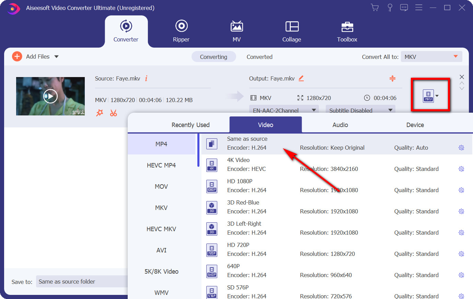Screen dimensions: 473x299
Task: Choose the 4K Video preset
Action: coord(337,165)
